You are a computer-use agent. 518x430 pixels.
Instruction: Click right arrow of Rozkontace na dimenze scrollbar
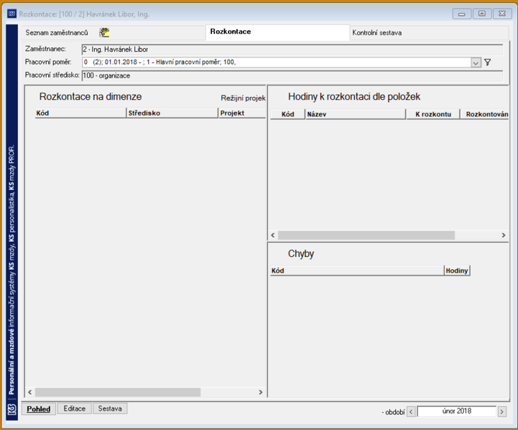[261, 392]
